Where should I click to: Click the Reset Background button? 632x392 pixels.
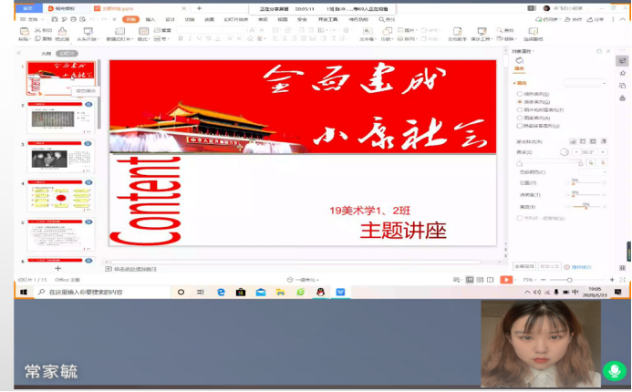pyautogui.click(x=549, y=266)
